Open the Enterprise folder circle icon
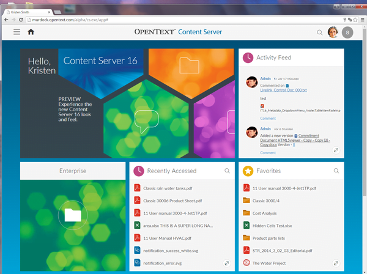 click(73, 215)
